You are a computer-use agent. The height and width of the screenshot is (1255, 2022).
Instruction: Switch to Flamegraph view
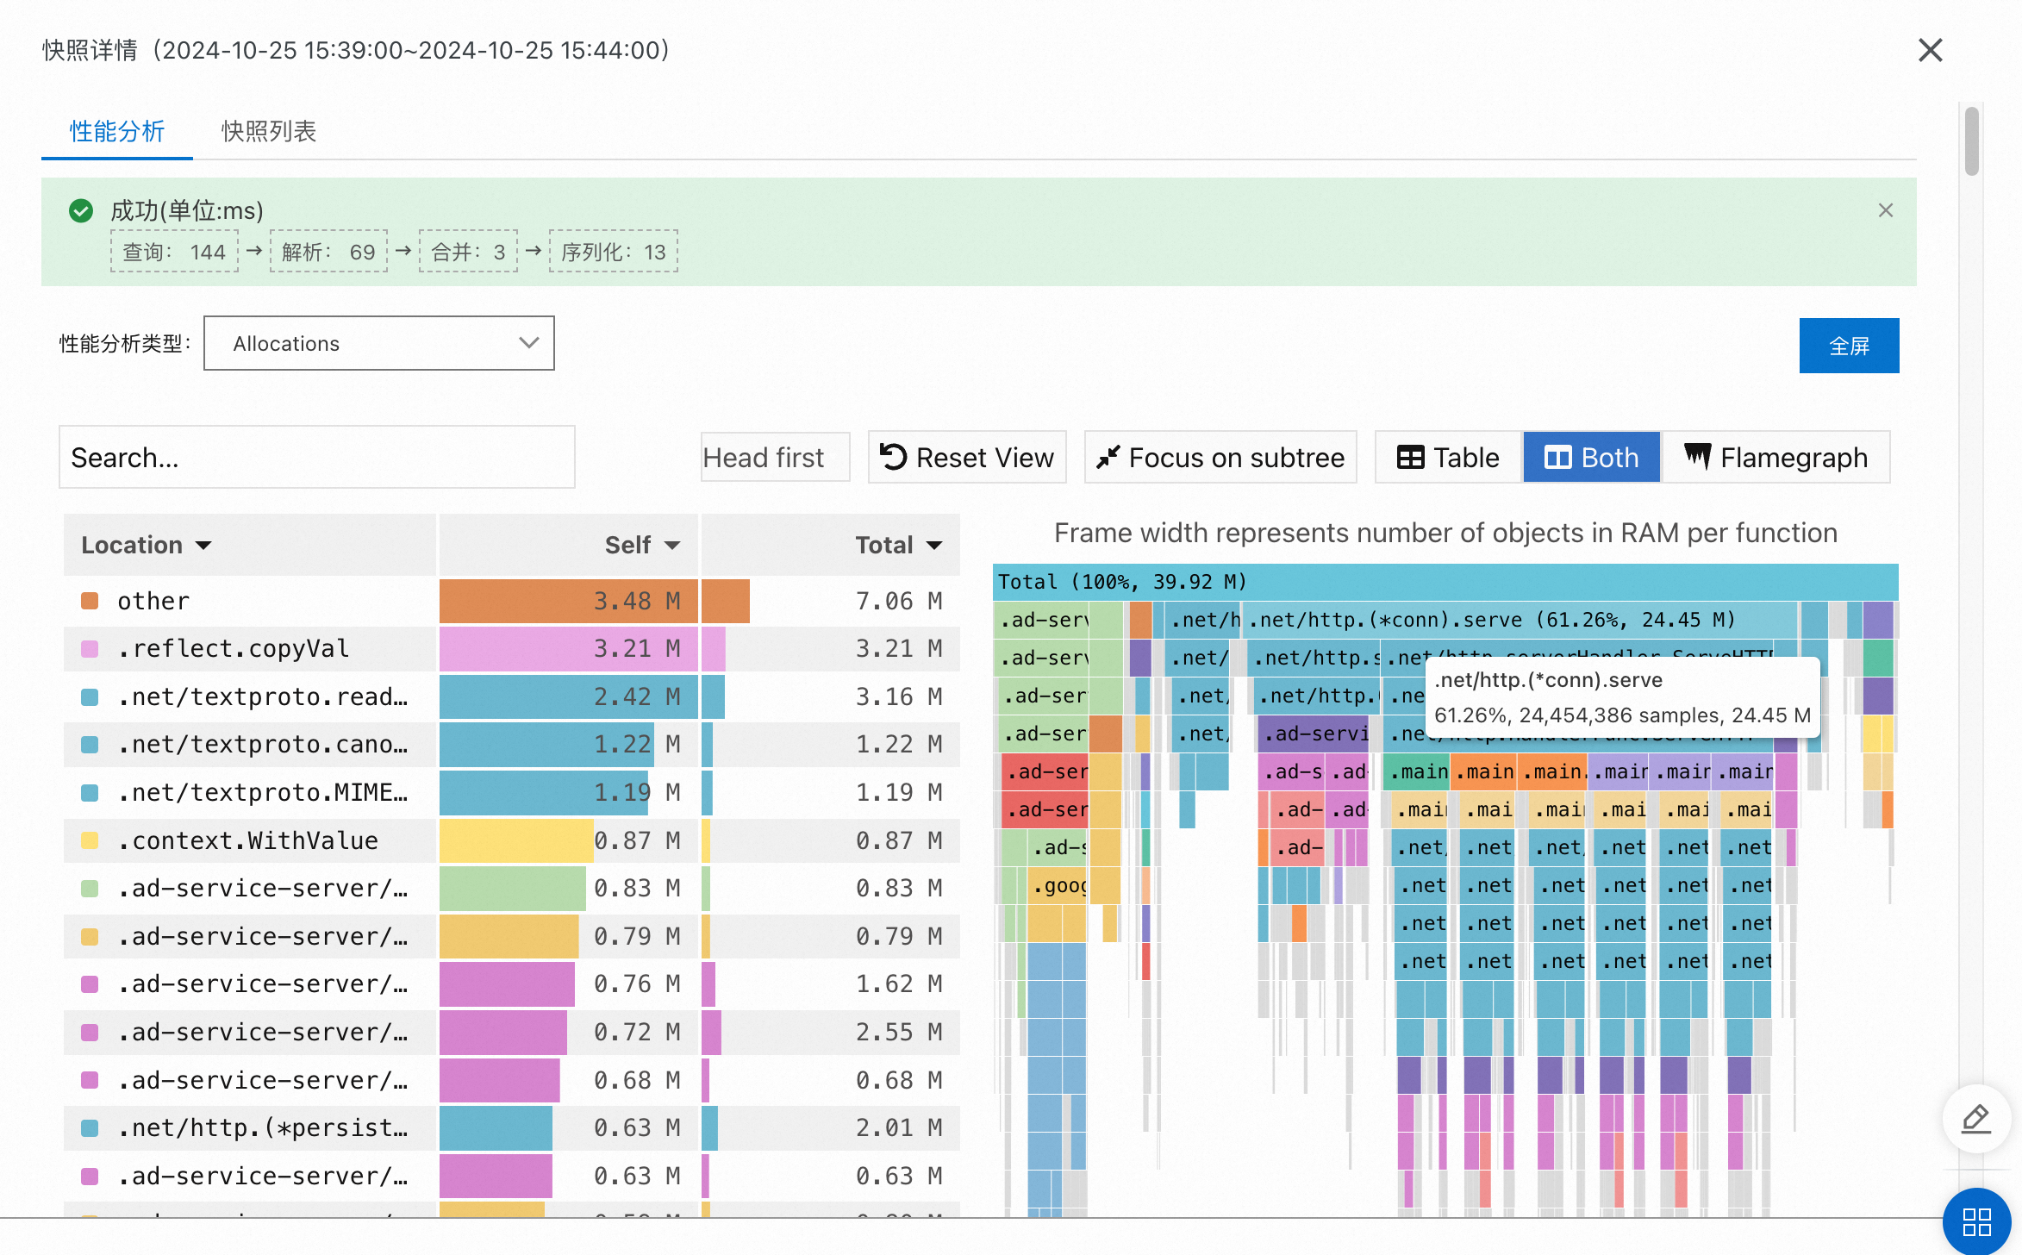[1775, 457]
